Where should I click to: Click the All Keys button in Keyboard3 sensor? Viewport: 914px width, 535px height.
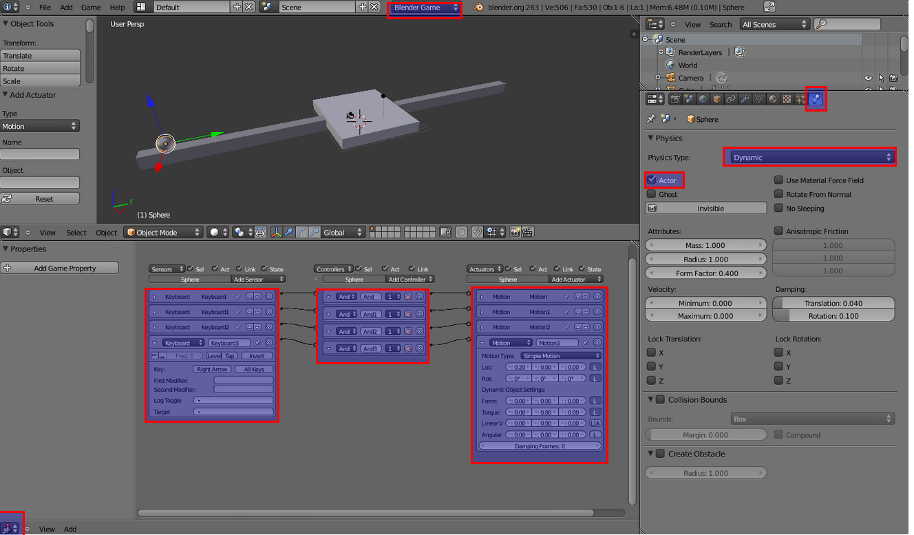point(254,369)
